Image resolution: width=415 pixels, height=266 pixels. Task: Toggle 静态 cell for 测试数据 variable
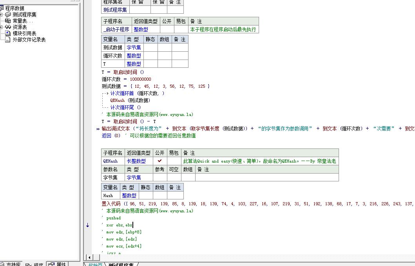[150, 47]
